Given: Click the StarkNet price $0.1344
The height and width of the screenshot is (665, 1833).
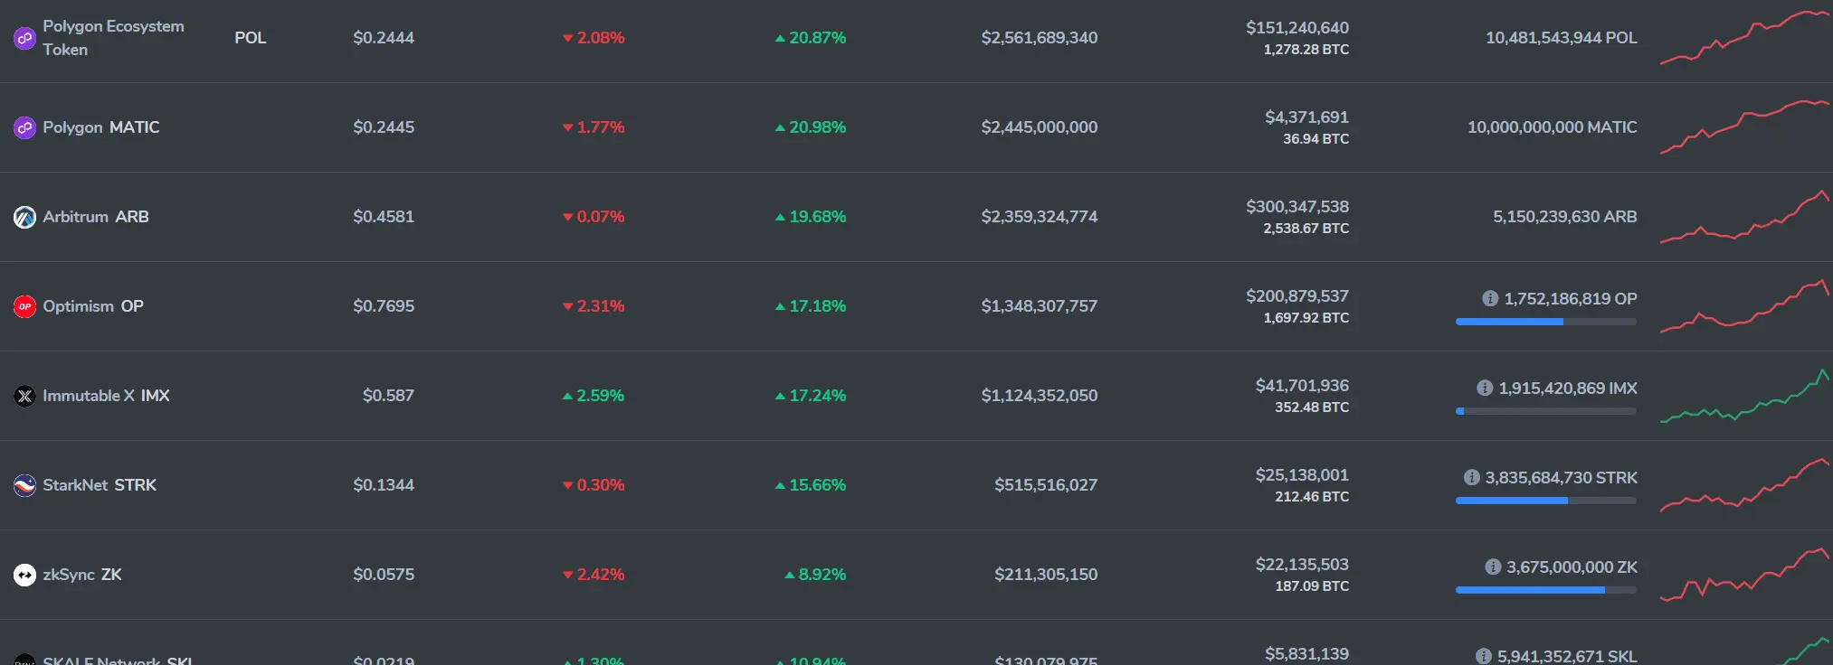Looking at the screenshot, I should [384, 485].
